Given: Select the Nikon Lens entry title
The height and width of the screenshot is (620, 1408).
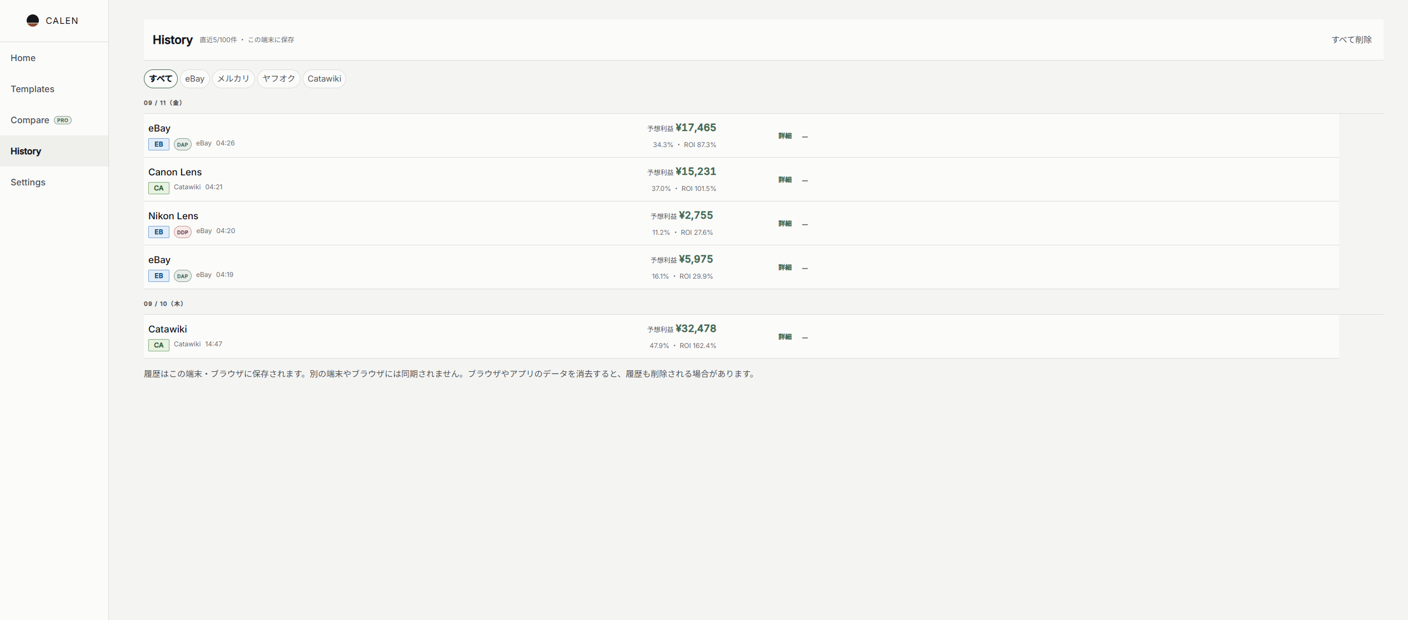Looking at the screenshot, I should 173,216.
